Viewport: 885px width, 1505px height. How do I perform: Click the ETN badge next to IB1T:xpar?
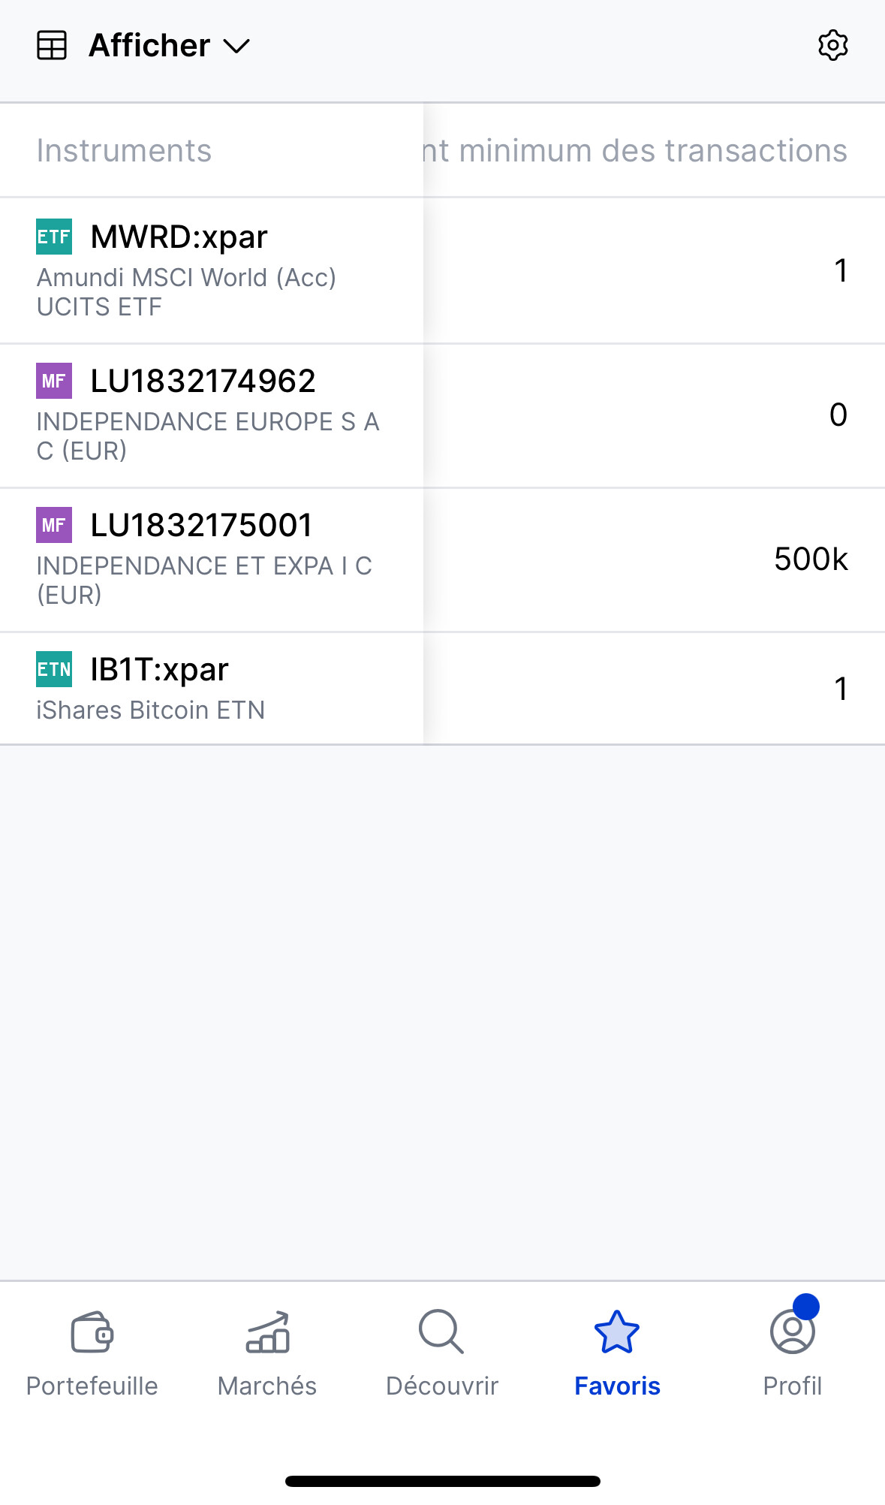pos(54,669)
